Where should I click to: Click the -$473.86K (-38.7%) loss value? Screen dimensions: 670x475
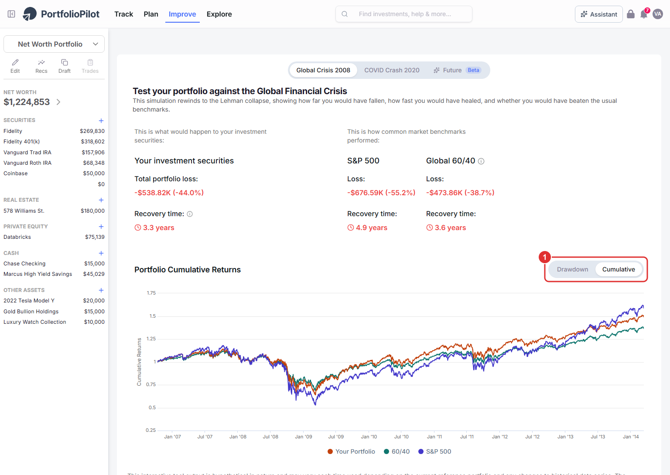[460, 193]
